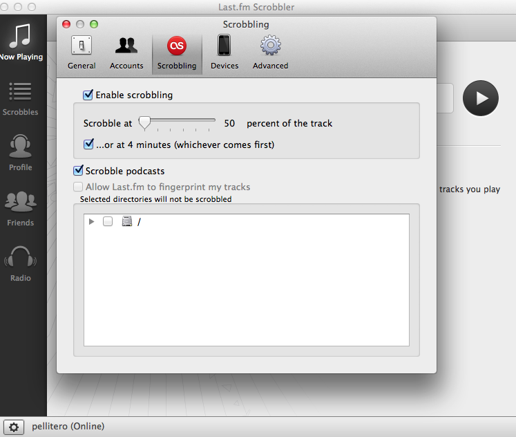Toggle the 'or at 4 minutes' checkbox
The height and width of the screenshot is (437, 516).
pyautogui.click(x=88, y=145)
